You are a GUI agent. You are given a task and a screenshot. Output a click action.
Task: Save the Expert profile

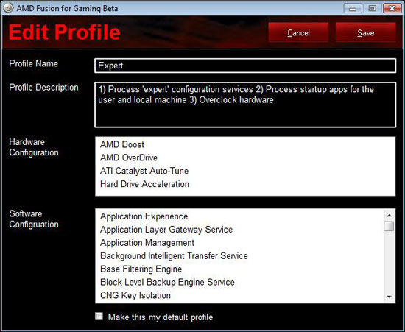point(366,32)
